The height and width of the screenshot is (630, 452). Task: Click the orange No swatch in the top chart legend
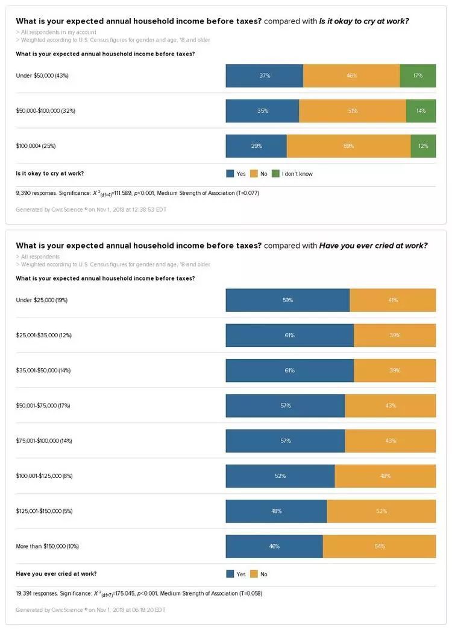click(x=254, y=174)
